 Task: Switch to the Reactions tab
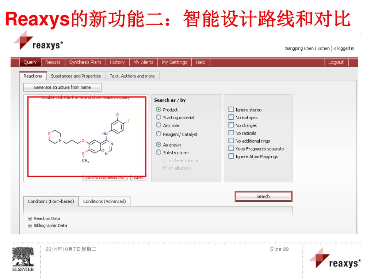point(33,76)
